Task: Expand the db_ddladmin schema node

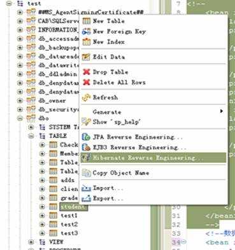Action: tap(20, 74)
